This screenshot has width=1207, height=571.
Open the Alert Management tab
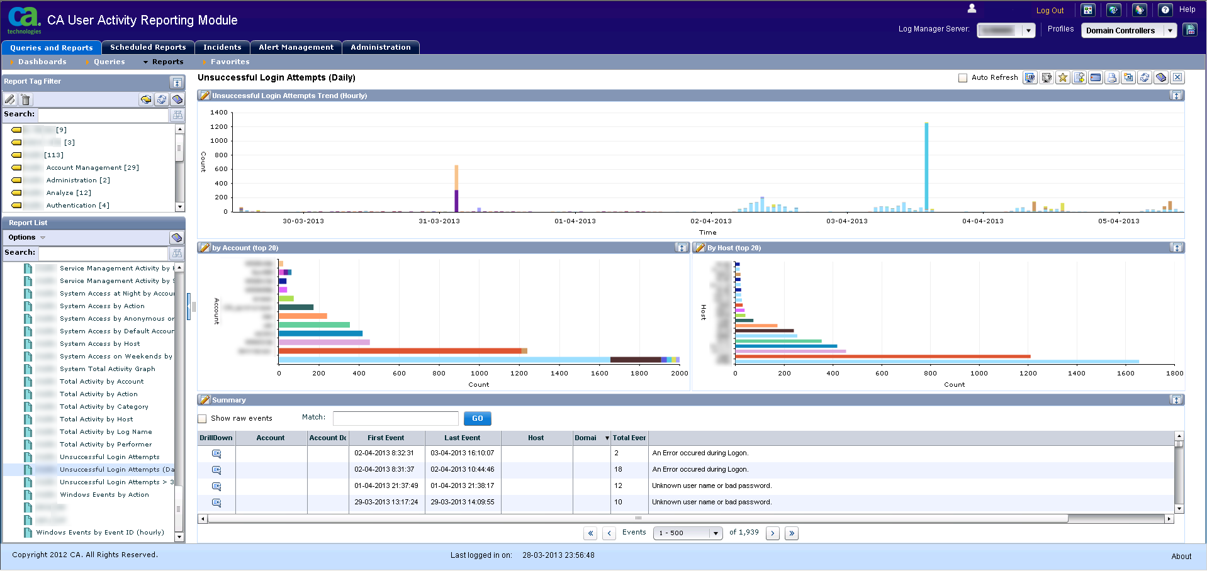tap(296, 47)
